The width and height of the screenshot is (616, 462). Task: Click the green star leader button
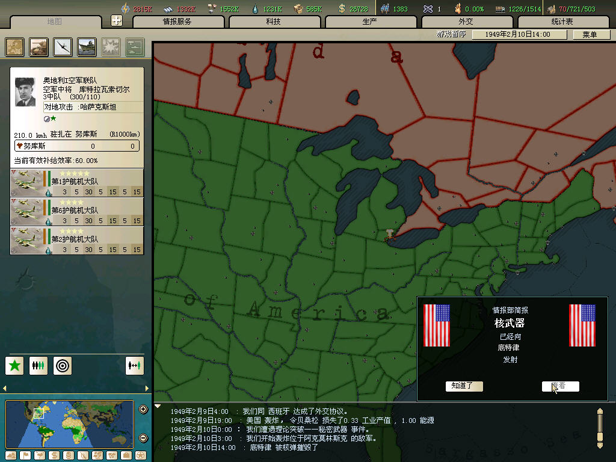[14, 366]
